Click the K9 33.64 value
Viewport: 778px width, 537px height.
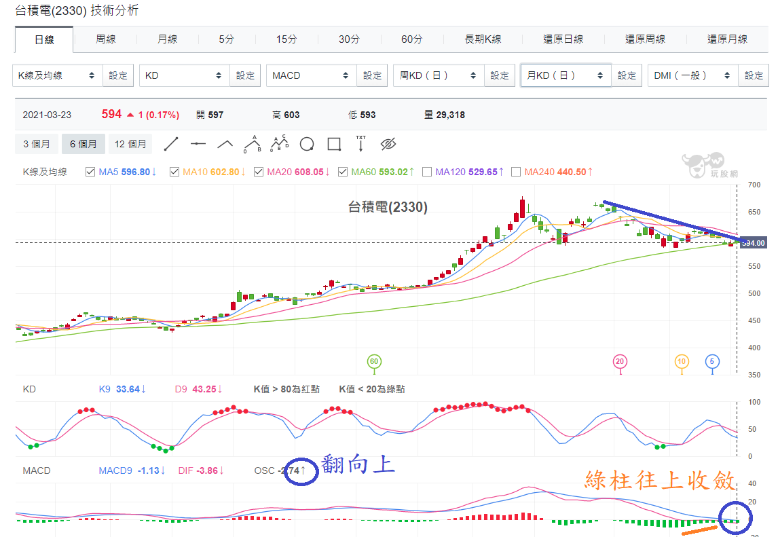(x=128, y=390)
